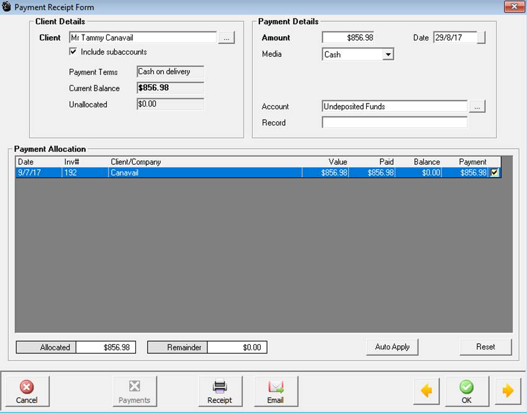Click the empty Record field

(x=395, y=122)
